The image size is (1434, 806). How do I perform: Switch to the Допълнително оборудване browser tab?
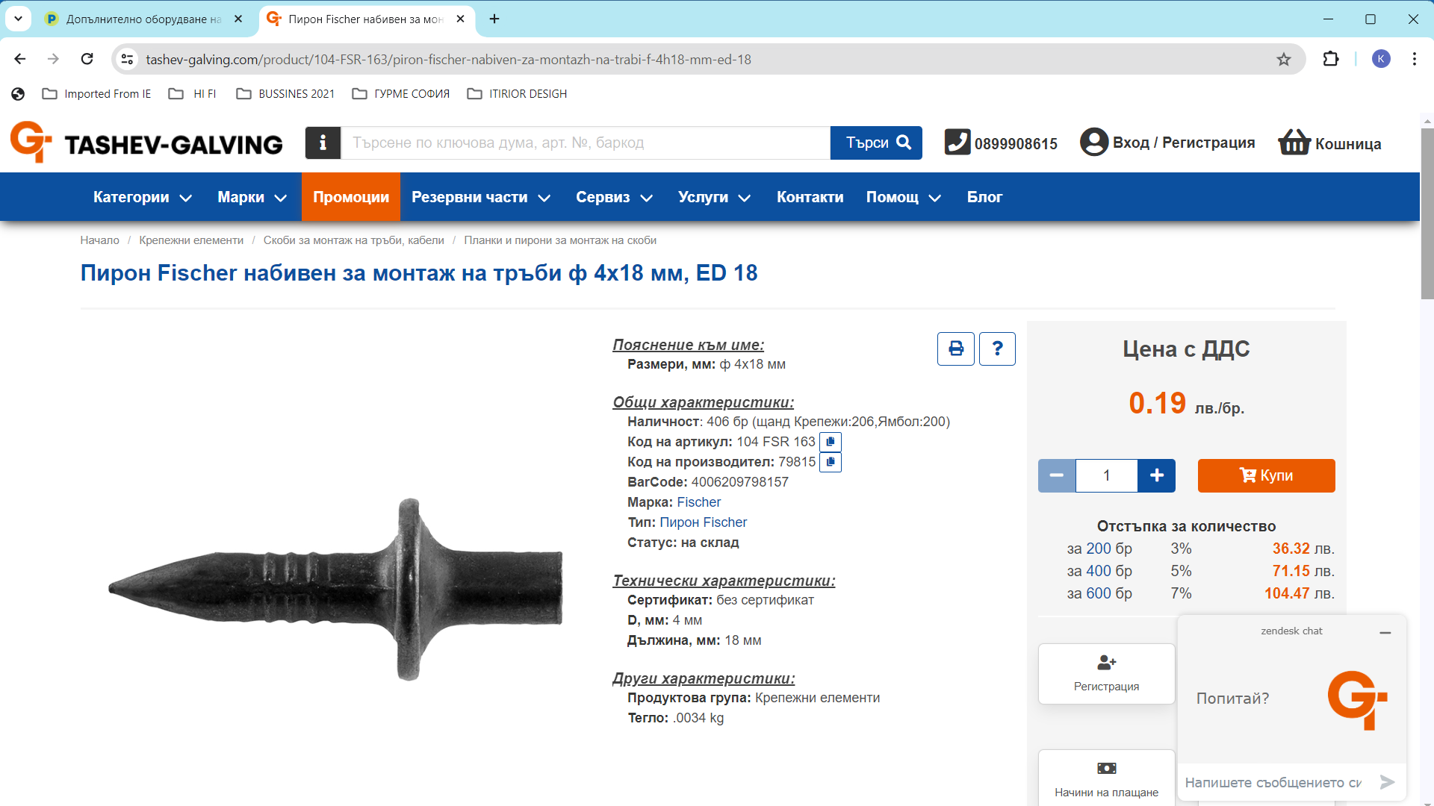(143, 19)
